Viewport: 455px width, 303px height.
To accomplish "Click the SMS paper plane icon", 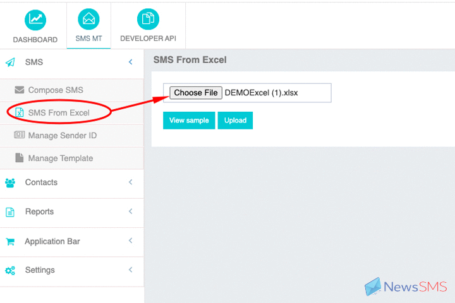I will point(10,62).
